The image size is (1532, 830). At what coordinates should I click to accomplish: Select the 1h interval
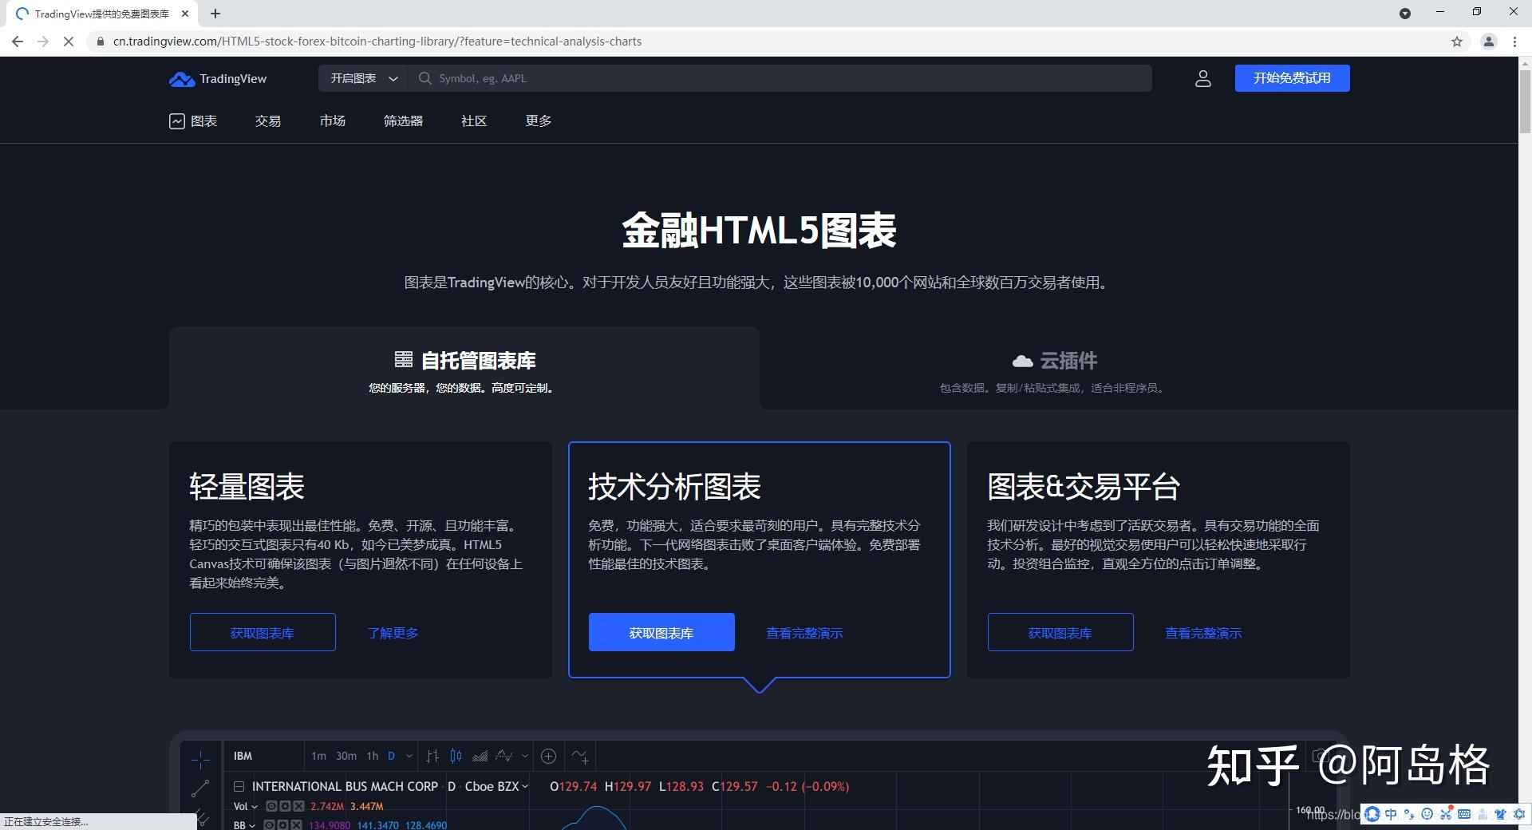[x=372, y=756]
